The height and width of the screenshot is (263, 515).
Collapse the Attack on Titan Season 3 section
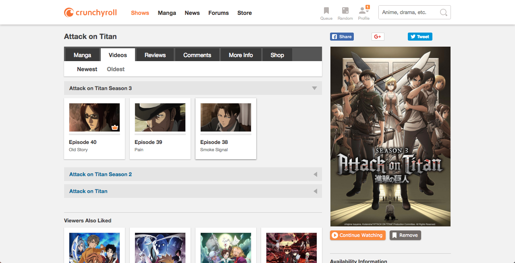point(314,88)
